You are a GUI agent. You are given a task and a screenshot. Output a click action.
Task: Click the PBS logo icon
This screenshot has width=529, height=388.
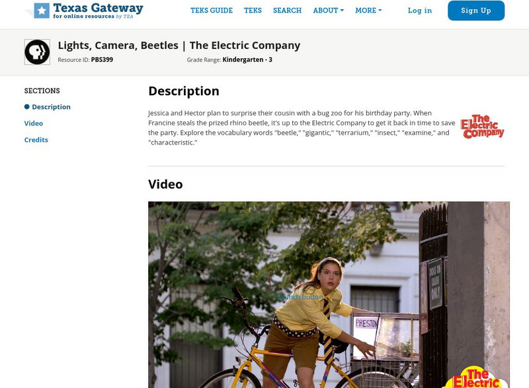point(37,52)
